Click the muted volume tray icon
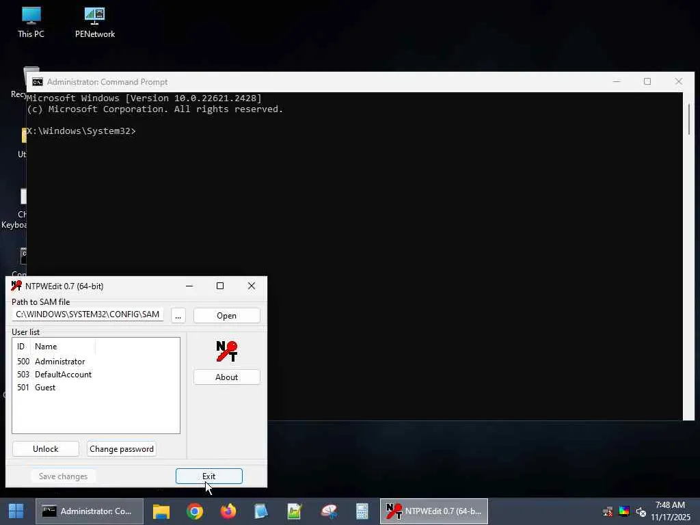Screen dimensions: 700x525 pos(641,511)
